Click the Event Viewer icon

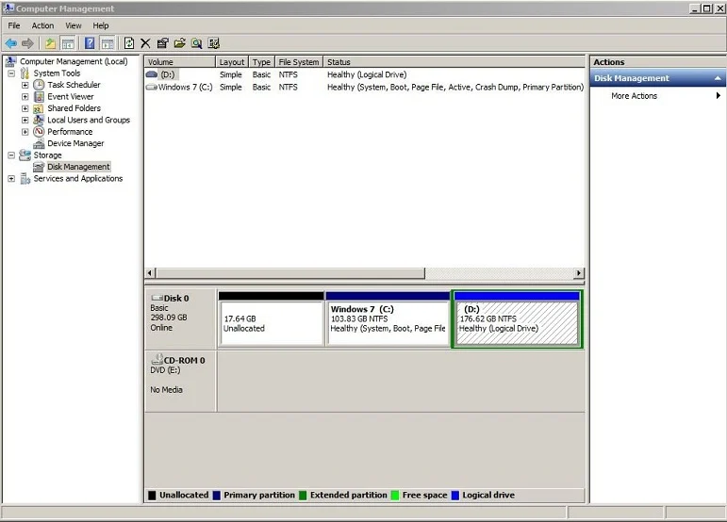[39, 96]
